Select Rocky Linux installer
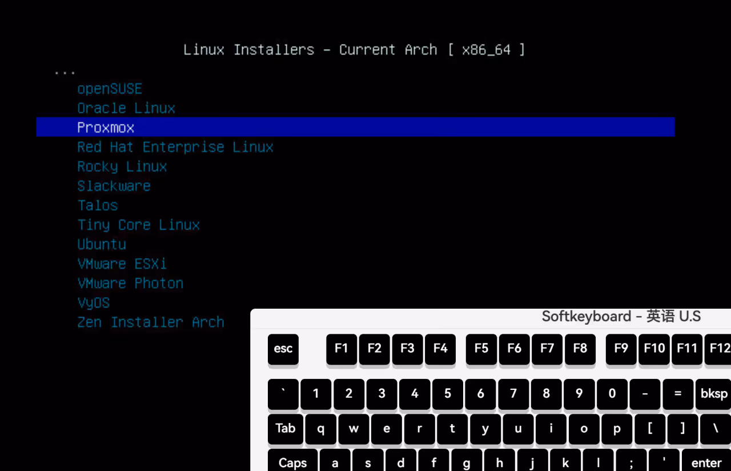731x471 pixels. 122,167
